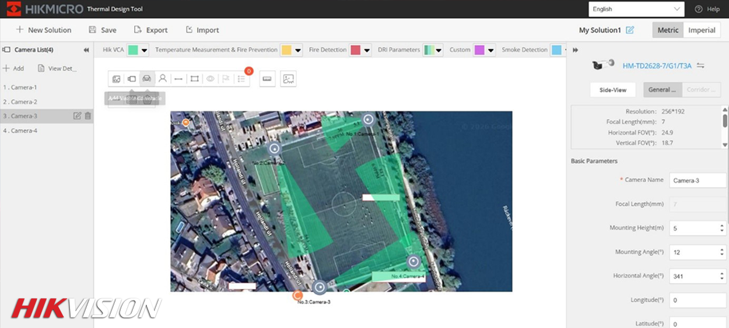The height and width of the screenshot is (328, 729).
Task: Rename My Solution1 using edit icon
Action: 630,30
